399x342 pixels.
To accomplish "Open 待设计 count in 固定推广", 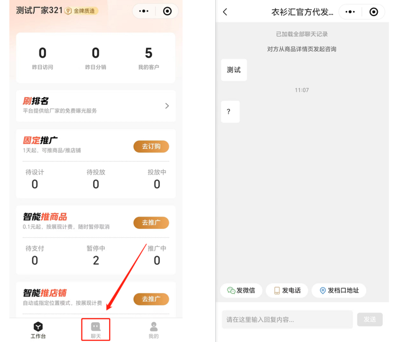I will click(35, 179).
